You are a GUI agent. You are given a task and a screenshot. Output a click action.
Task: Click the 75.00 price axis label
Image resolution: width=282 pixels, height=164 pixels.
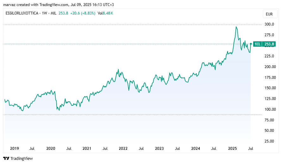(x=269, y=120)
